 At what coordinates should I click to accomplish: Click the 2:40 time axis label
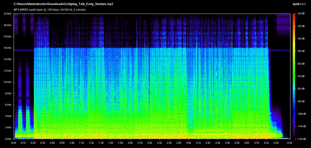click(169, 142)
